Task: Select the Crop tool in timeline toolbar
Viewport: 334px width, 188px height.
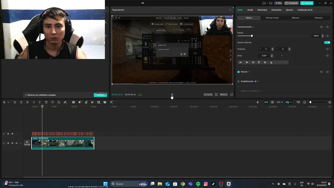Action: [x=59, y=102]
